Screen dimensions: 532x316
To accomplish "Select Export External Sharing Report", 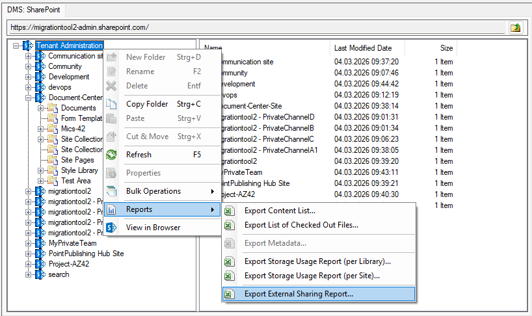I will (x=319, y=294).
